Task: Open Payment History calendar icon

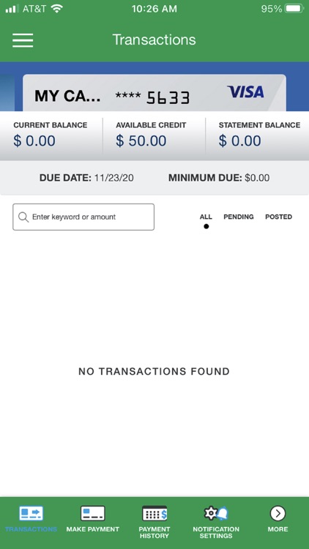Action: pyautogui.click(x=154, y=514)
